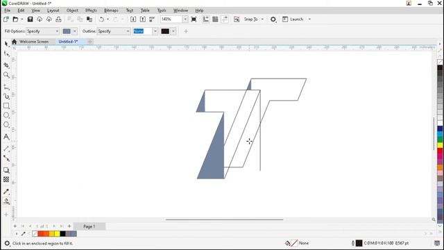Add a page before the current page
444x250 pixels.
coord(15,226)
